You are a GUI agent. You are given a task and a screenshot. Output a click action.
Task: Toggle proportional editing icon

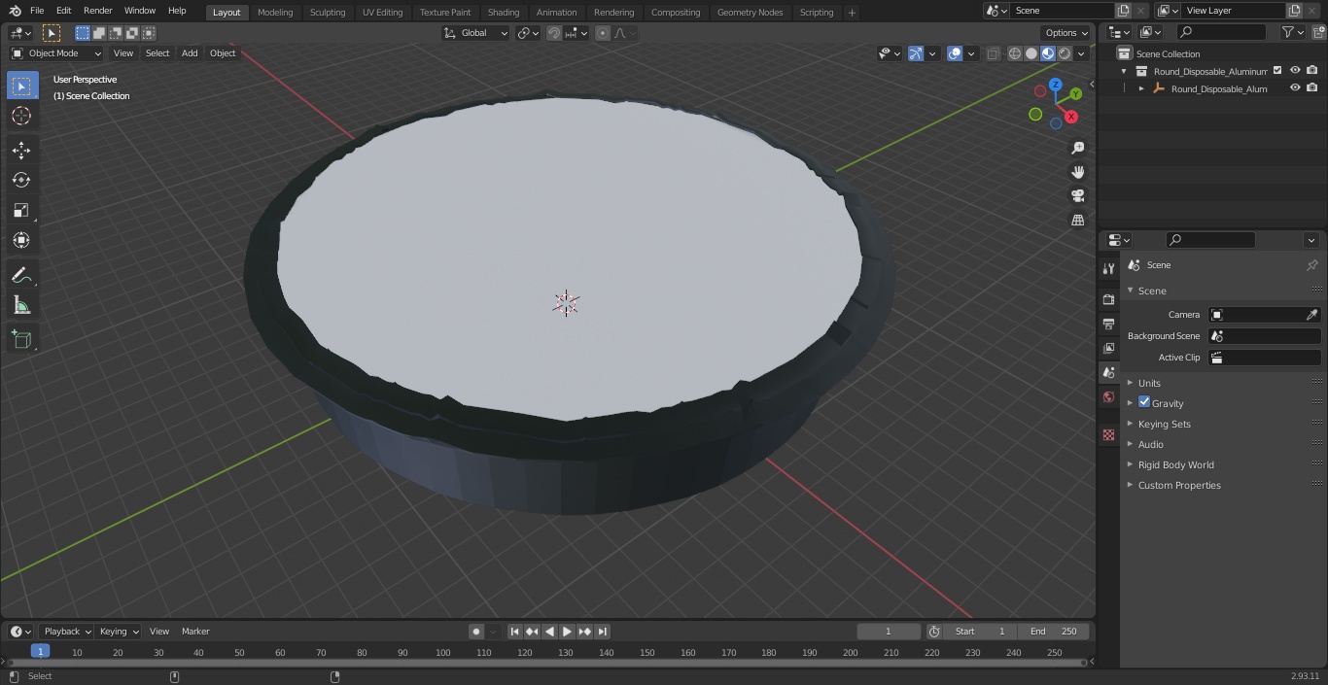click(603, 33)
